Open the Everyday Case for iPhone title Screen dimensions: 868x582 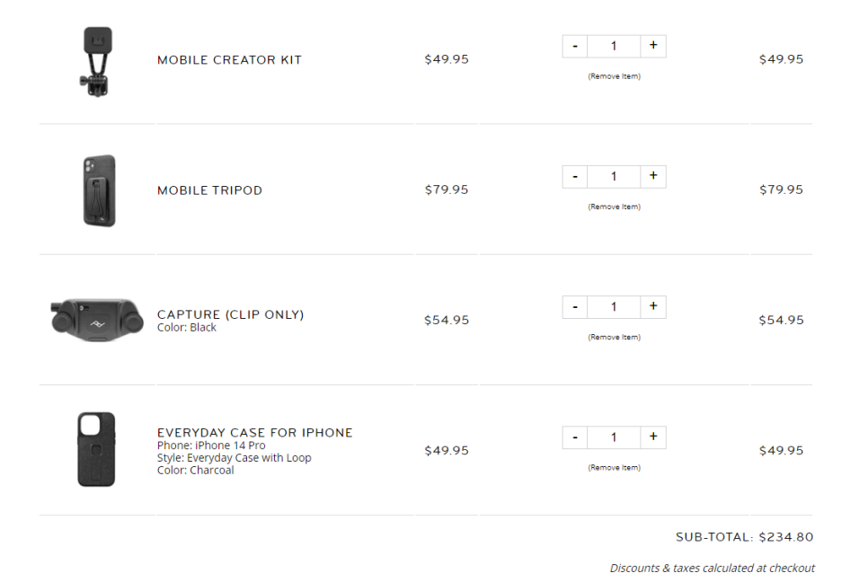[x=254, y=433]
